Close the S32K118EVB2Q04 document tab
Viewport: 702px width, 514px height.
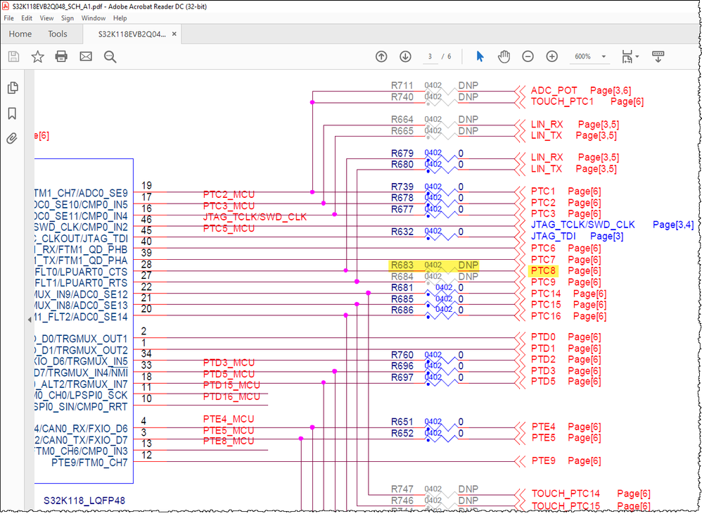pos(174,34)
